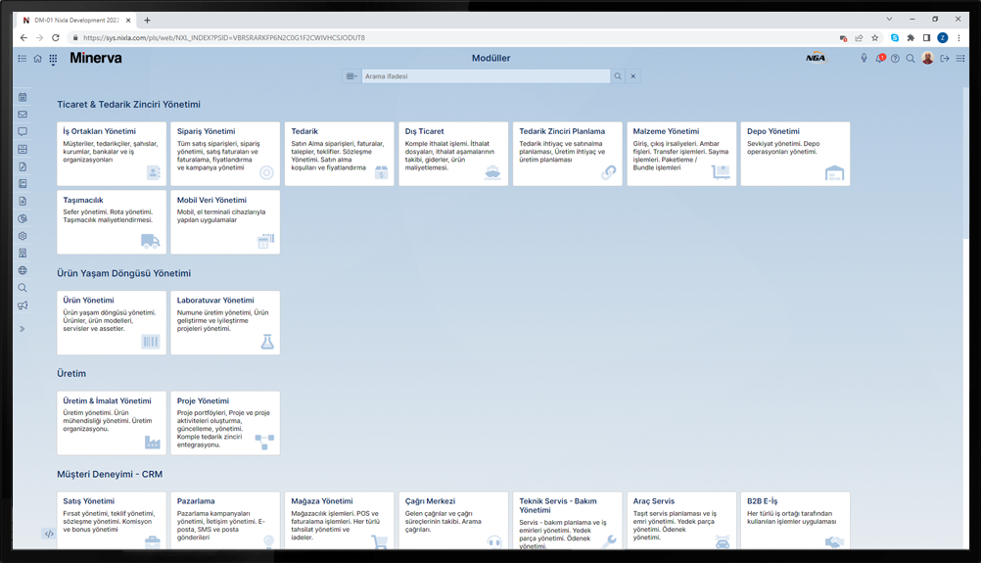Open the building icon in sidebar
981x563 pixels.
coord(23,254)
